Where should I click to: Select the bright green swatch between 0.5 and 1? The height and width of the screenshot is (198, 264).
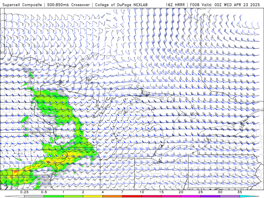pos(54,196)
